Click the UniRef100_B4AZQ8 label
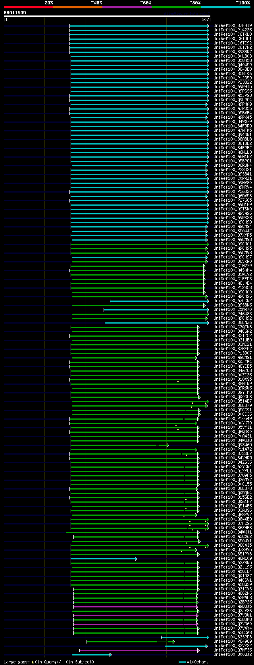254x665 pixels. click(x=233, y=370)
